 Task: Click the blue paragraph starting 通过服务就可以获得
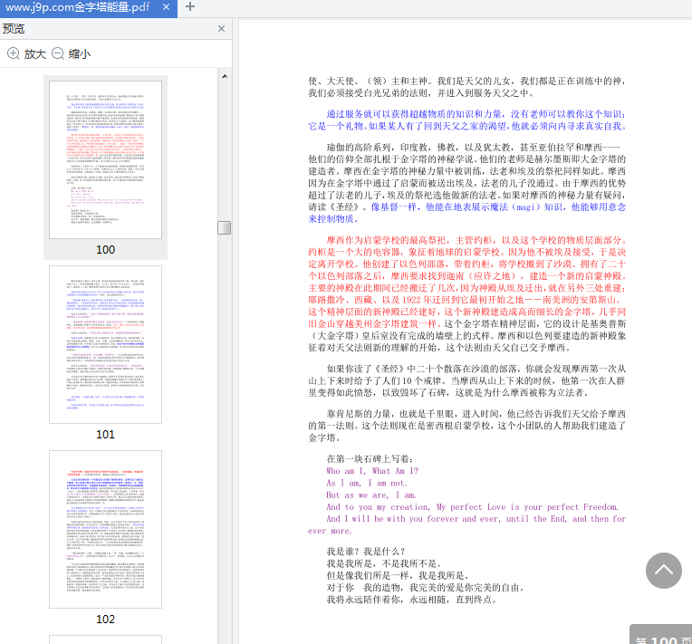tap(466, 120)
